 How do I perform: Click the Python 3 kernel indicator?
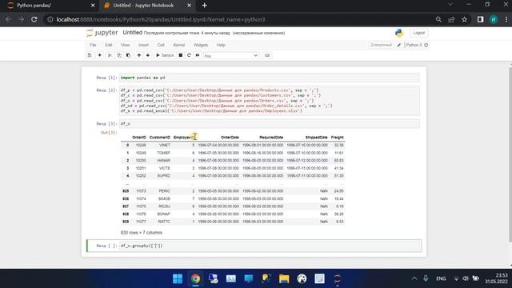tap(417, 45)
